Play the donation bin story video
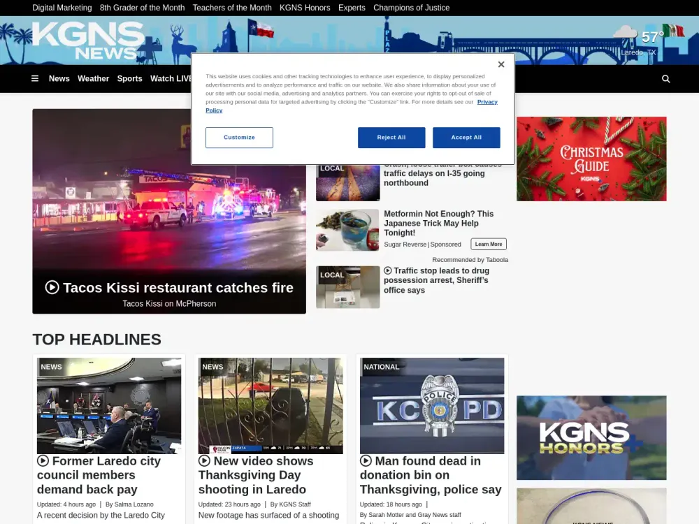This screenshot has width=699, height=524. click(365, 460)
